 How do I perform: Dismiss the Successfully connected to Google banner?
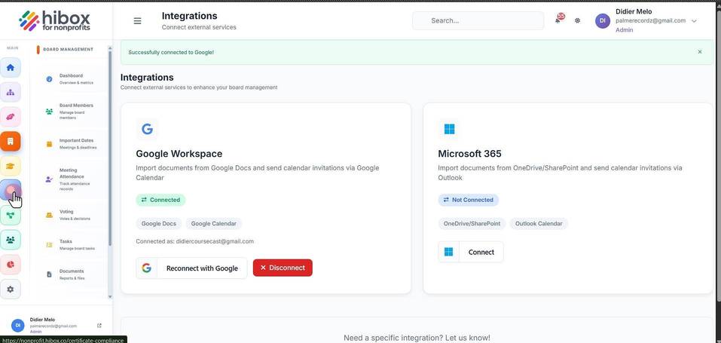(700, 52)
